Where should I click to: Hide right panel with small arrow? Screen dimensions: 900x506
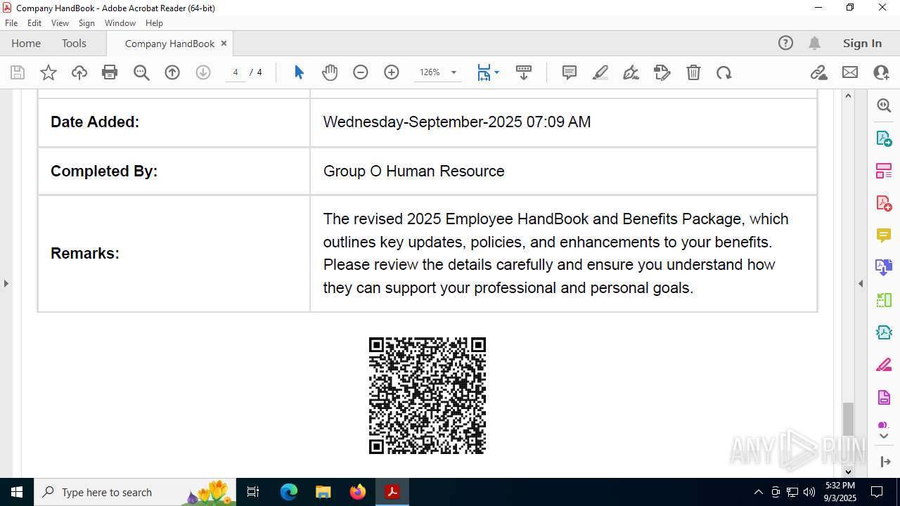tap(861, 283)
